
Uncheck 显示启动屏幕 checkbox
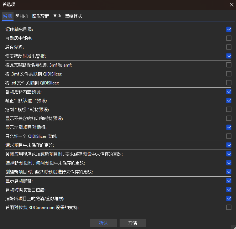tap(229, 181)
